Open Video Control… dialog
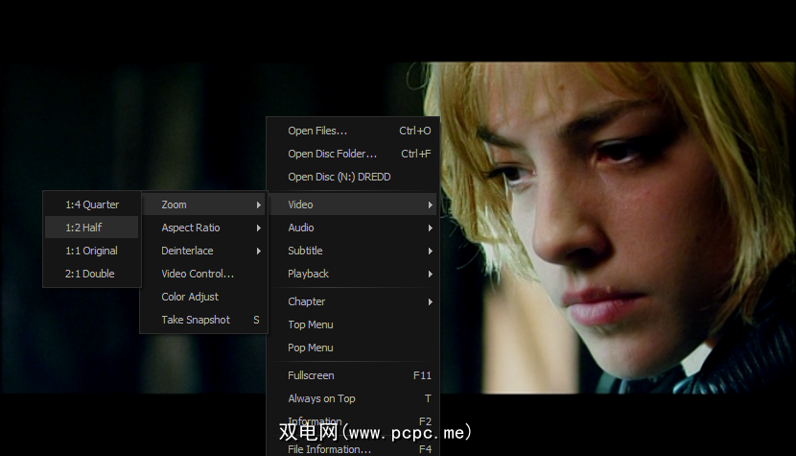The width and height of the screenshot is (796, 456). point(203,274)
